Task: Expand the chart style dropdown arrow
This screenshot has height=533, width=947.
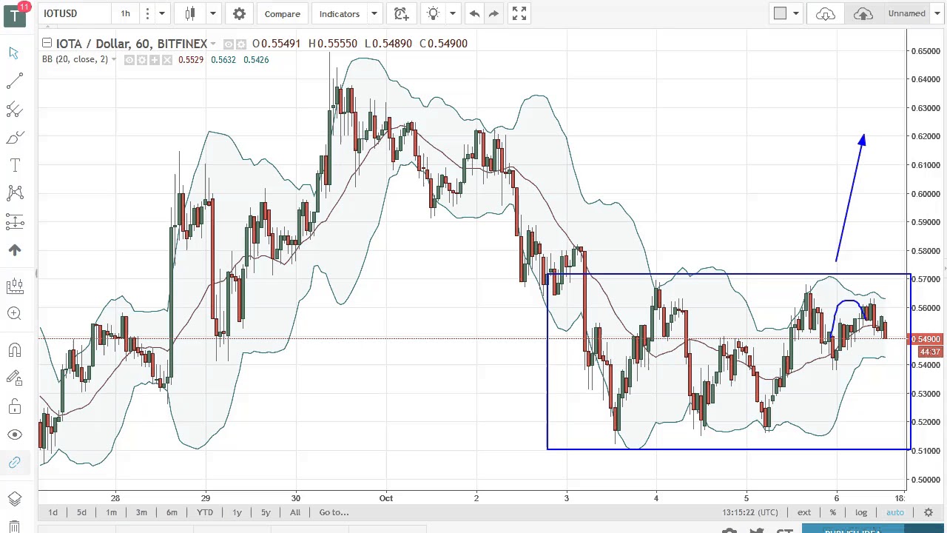Action: (212, 13)
